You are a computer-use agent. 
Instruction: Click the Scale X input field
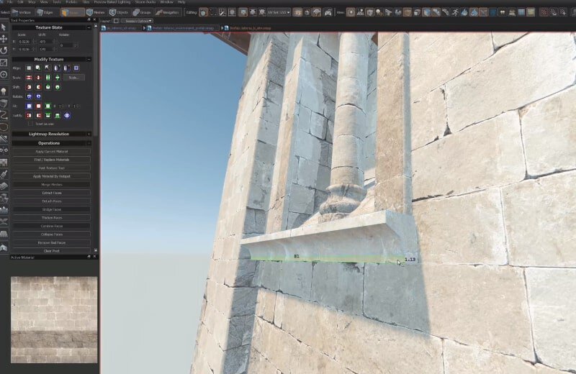coord(25,41)
